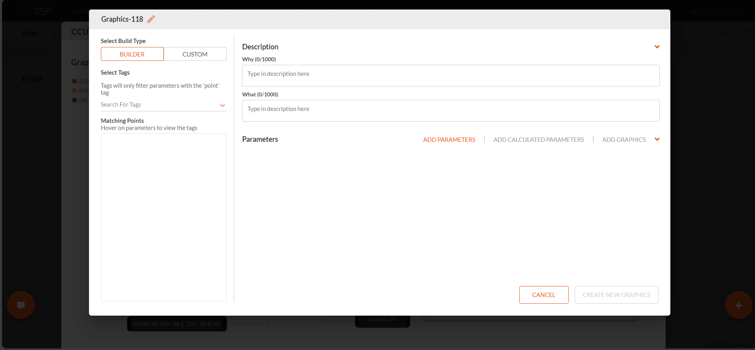This screenshot has height=350, width=755.
Task: Edit the Graphics-118 title with pencil icon
Action: coord(151,19)
